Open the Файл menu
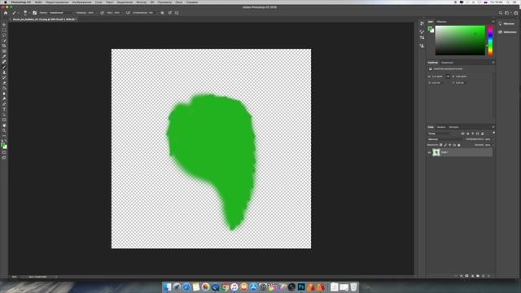 (x=38, y=2)
